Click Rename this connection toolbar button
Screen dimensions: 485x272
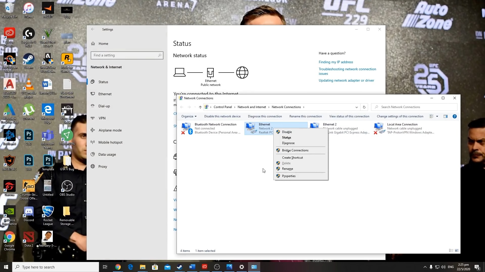click(x=305, y=116)
